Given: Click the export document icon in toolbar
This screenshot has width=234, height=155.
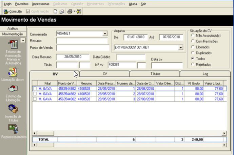Looking at the screenshot, I should [62, 12].
